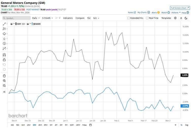Hide the GM series using eye icon
The width and height of the screenshot is (191, 129).
11,24
